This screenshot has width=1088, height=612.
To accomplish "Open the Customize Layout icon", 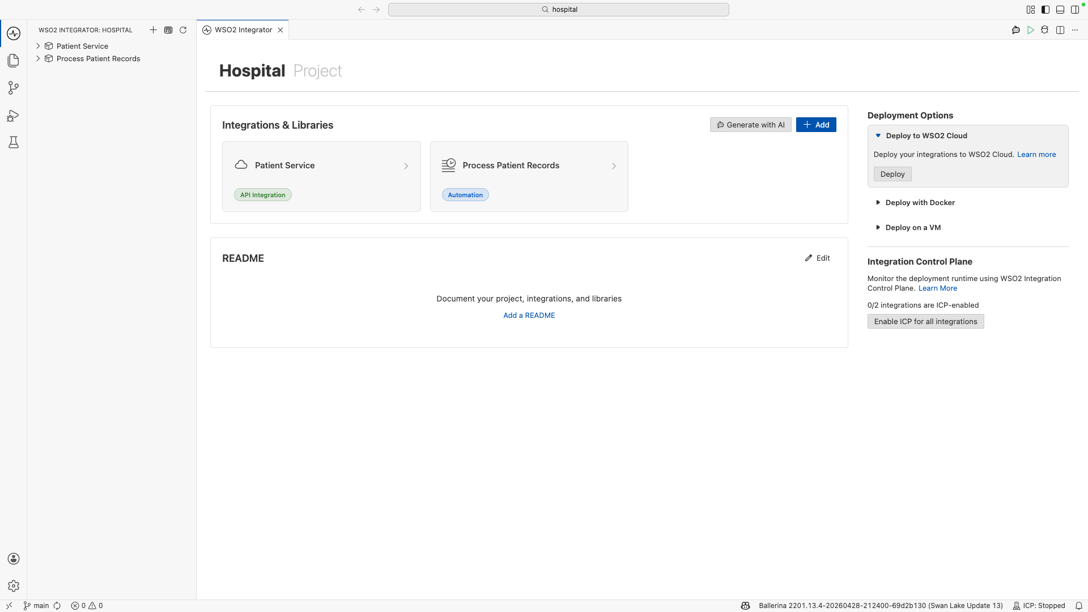I will point(1031,10).
